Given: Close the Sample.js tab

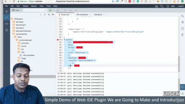Looking at the screenshot, I should [x=104, y=15].
